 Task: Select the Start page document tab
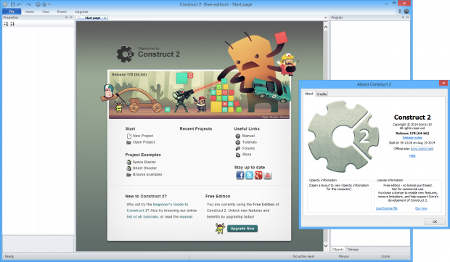(92, 18)
